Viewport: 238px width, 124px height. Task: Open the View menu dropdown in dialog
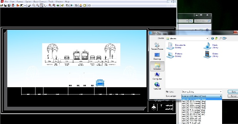[225, 38]
